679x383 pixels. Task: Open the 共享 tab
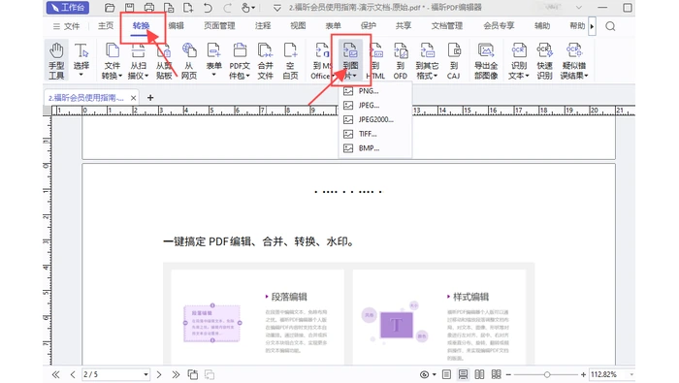click(x=404, y=26)
